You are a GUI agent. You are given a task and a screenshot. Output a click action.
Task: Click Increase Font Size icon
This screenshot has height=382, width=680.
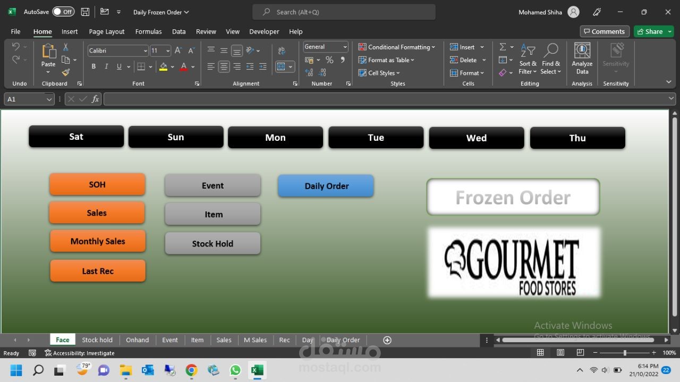(178, 50)
